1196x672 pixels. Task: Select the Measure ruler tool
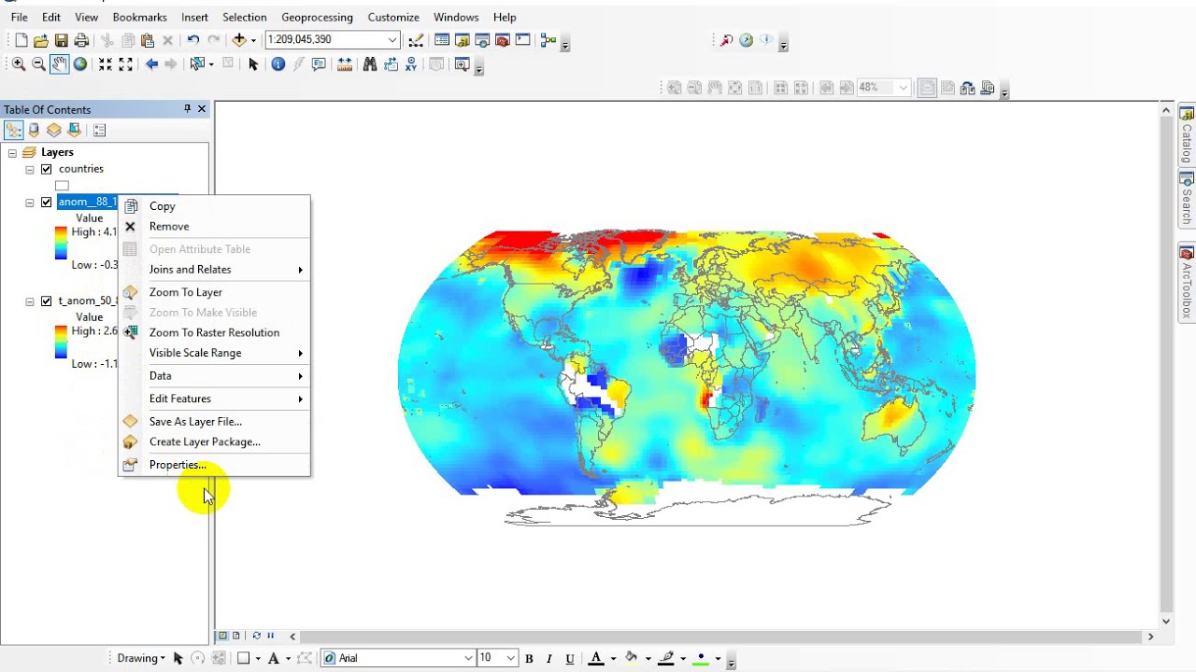[x=345, y=64]
